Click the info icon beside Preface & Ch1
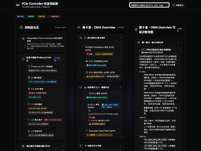Screen dimensions: 201x151 [x=29, y=66]
